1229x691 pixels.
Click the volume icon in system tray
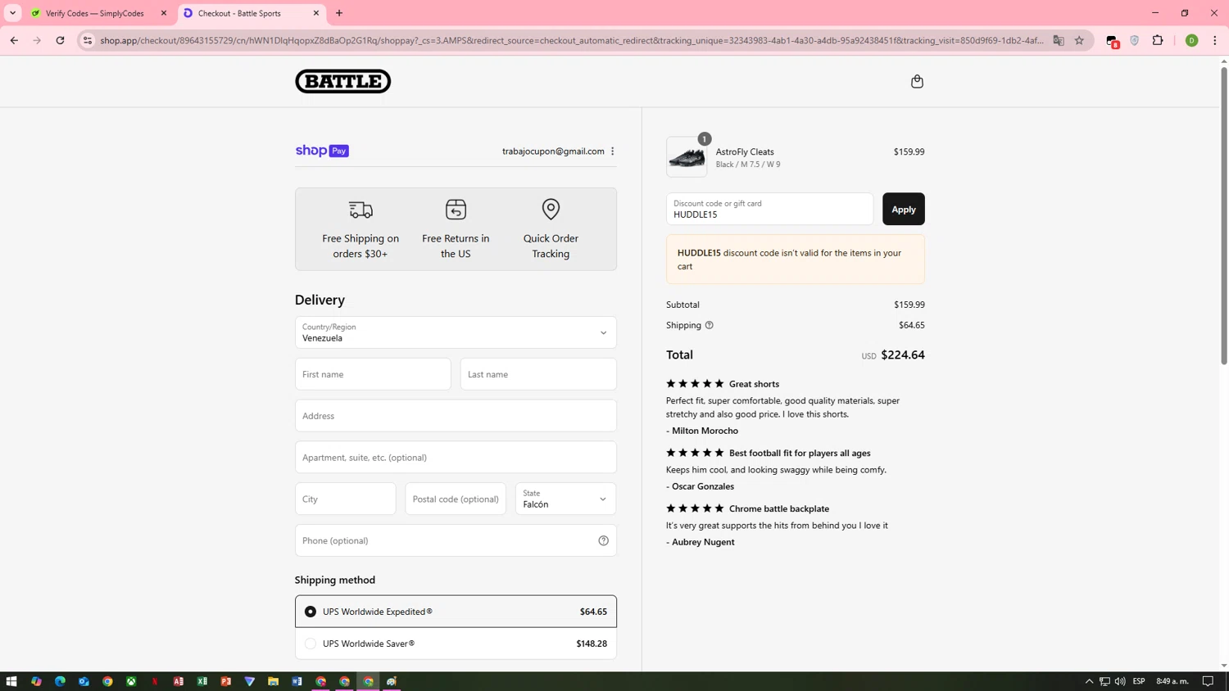point(1120,681)
